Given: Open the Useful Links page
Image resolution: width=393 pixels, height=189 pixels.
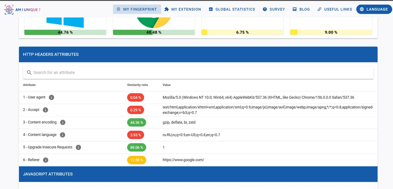Looking at the screenshot, I should [335, 9].
